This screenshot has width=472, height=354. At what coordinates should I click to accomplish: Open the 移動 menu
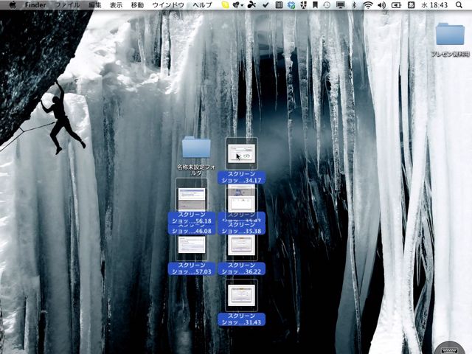(x=137, y=5)
